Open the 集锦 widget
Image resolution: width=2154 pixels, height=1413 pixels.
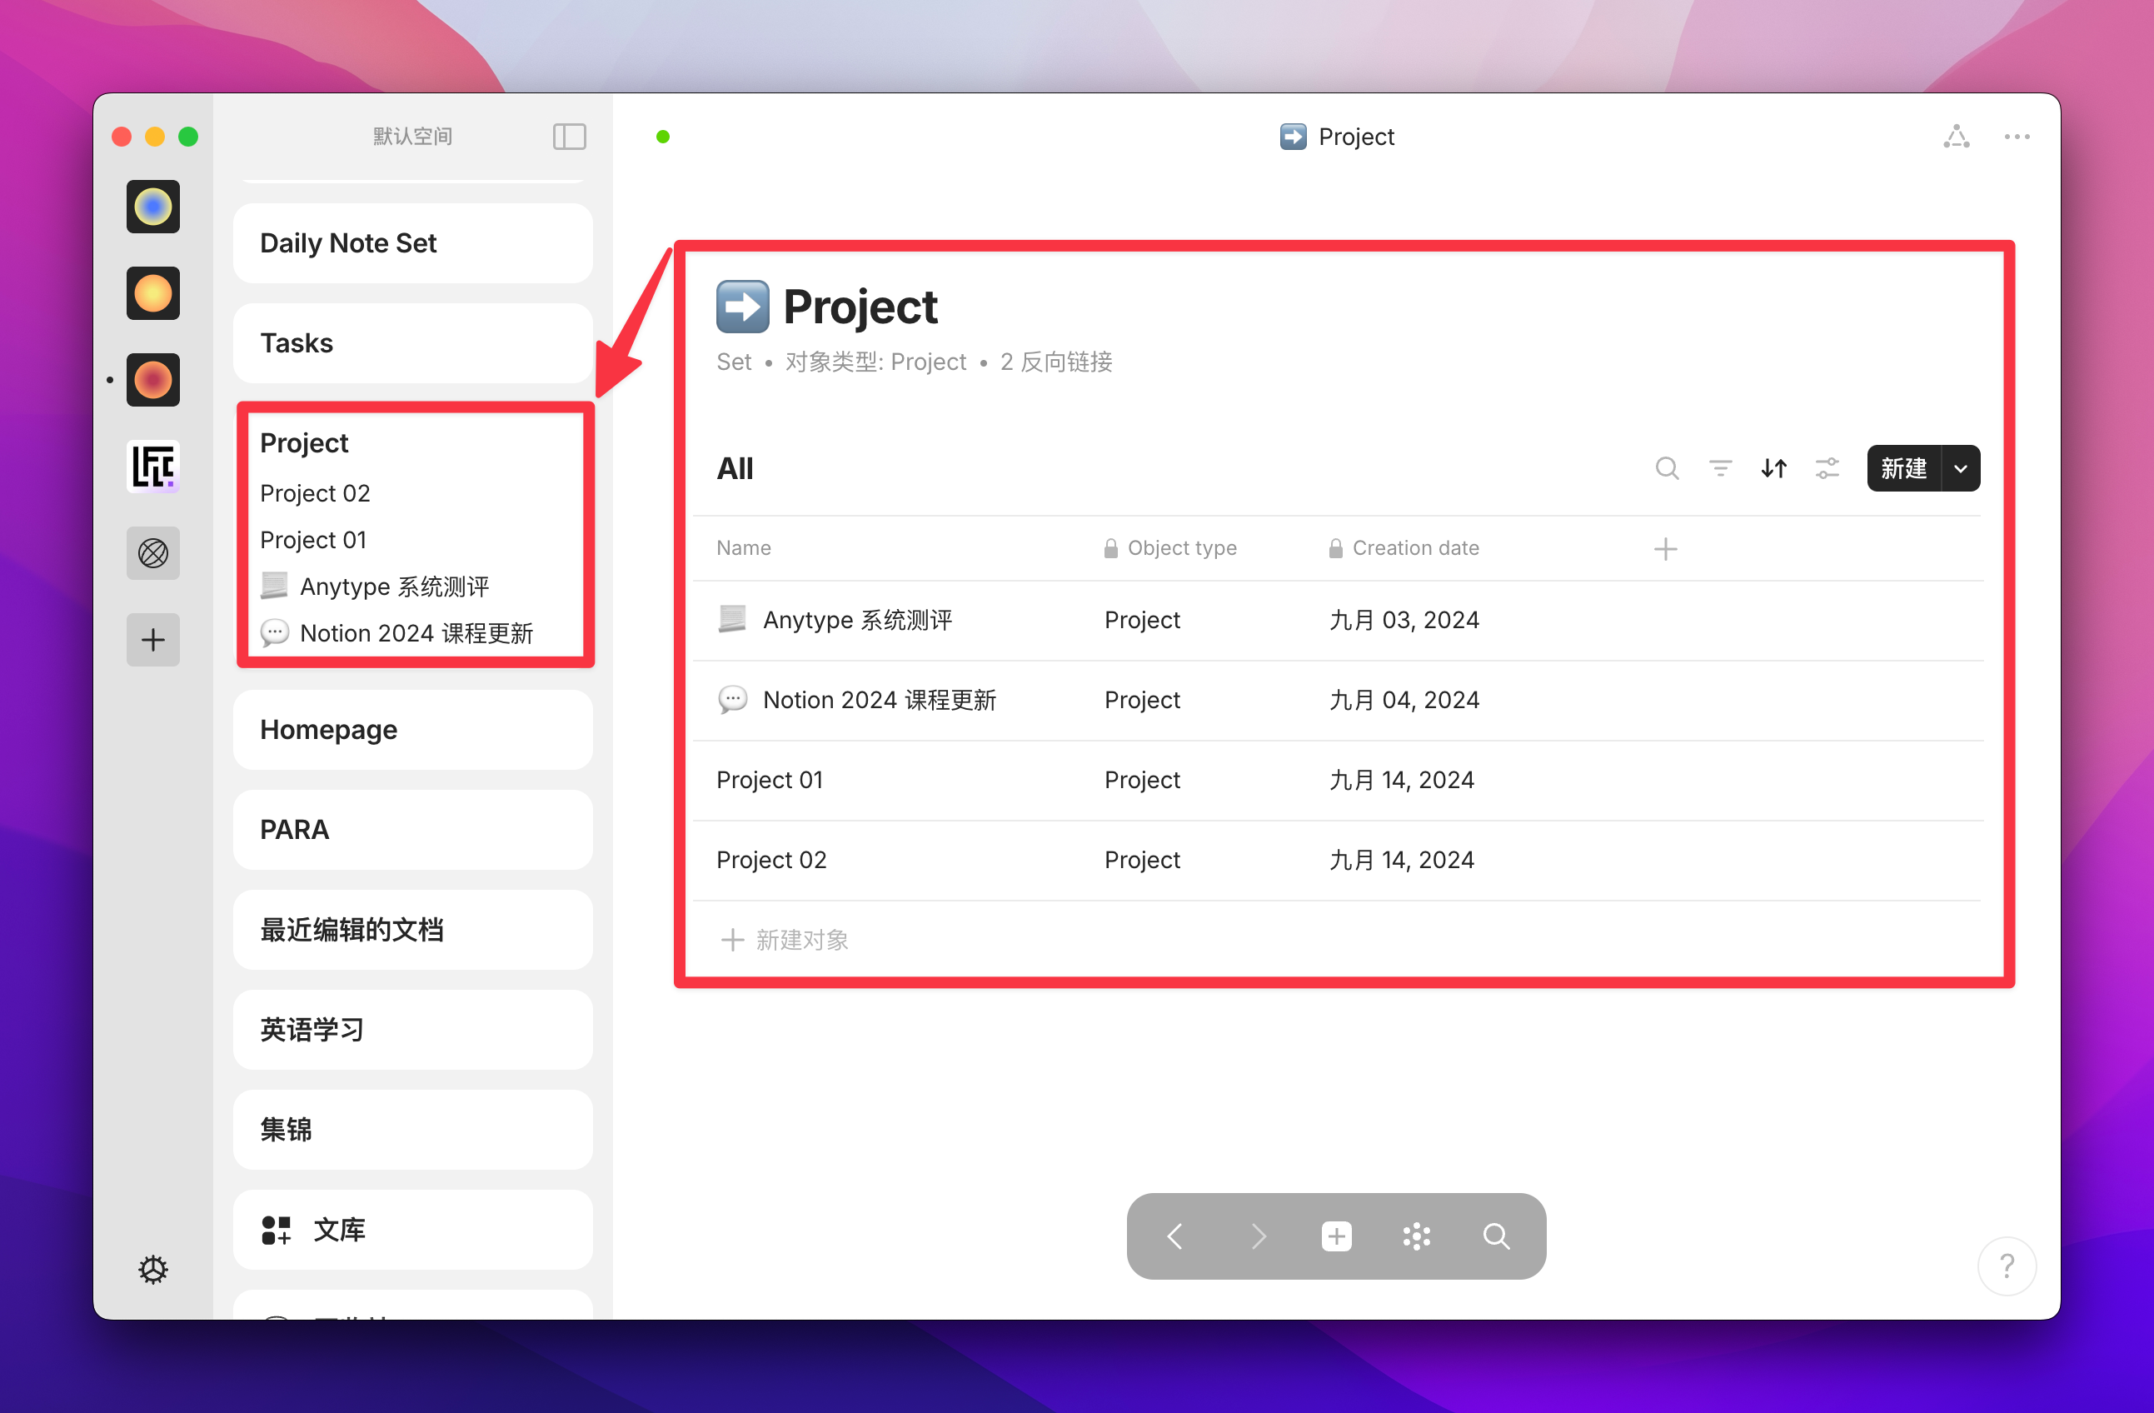point(412,1130)
